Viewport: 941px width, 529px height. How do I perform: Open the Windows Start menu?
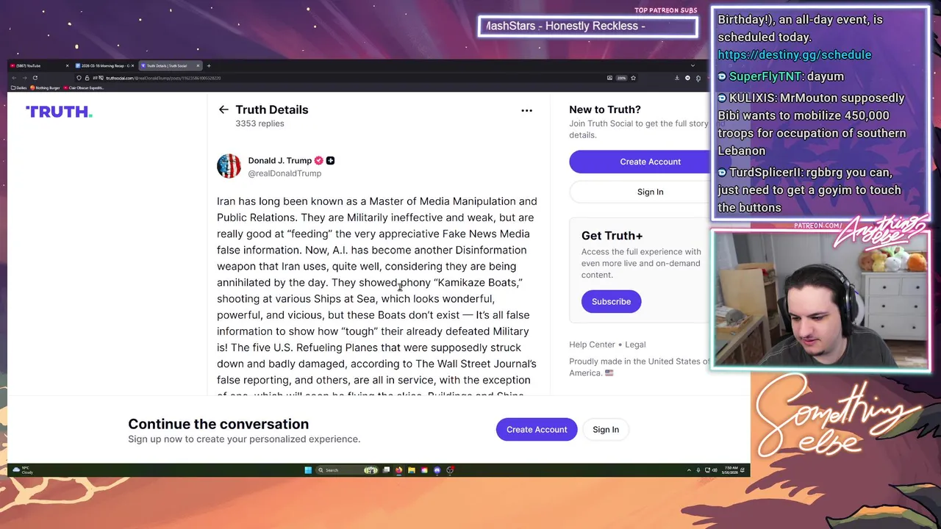[x=308, y=470]
